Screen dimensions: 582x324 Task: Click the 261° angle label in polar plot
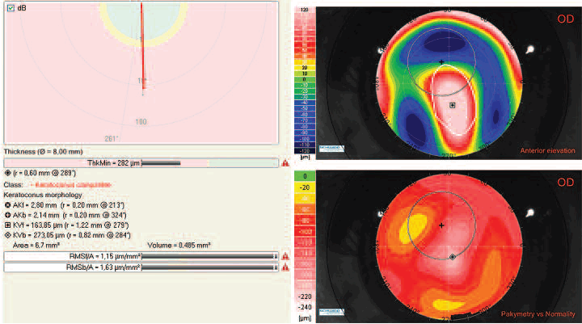point(112,139)
